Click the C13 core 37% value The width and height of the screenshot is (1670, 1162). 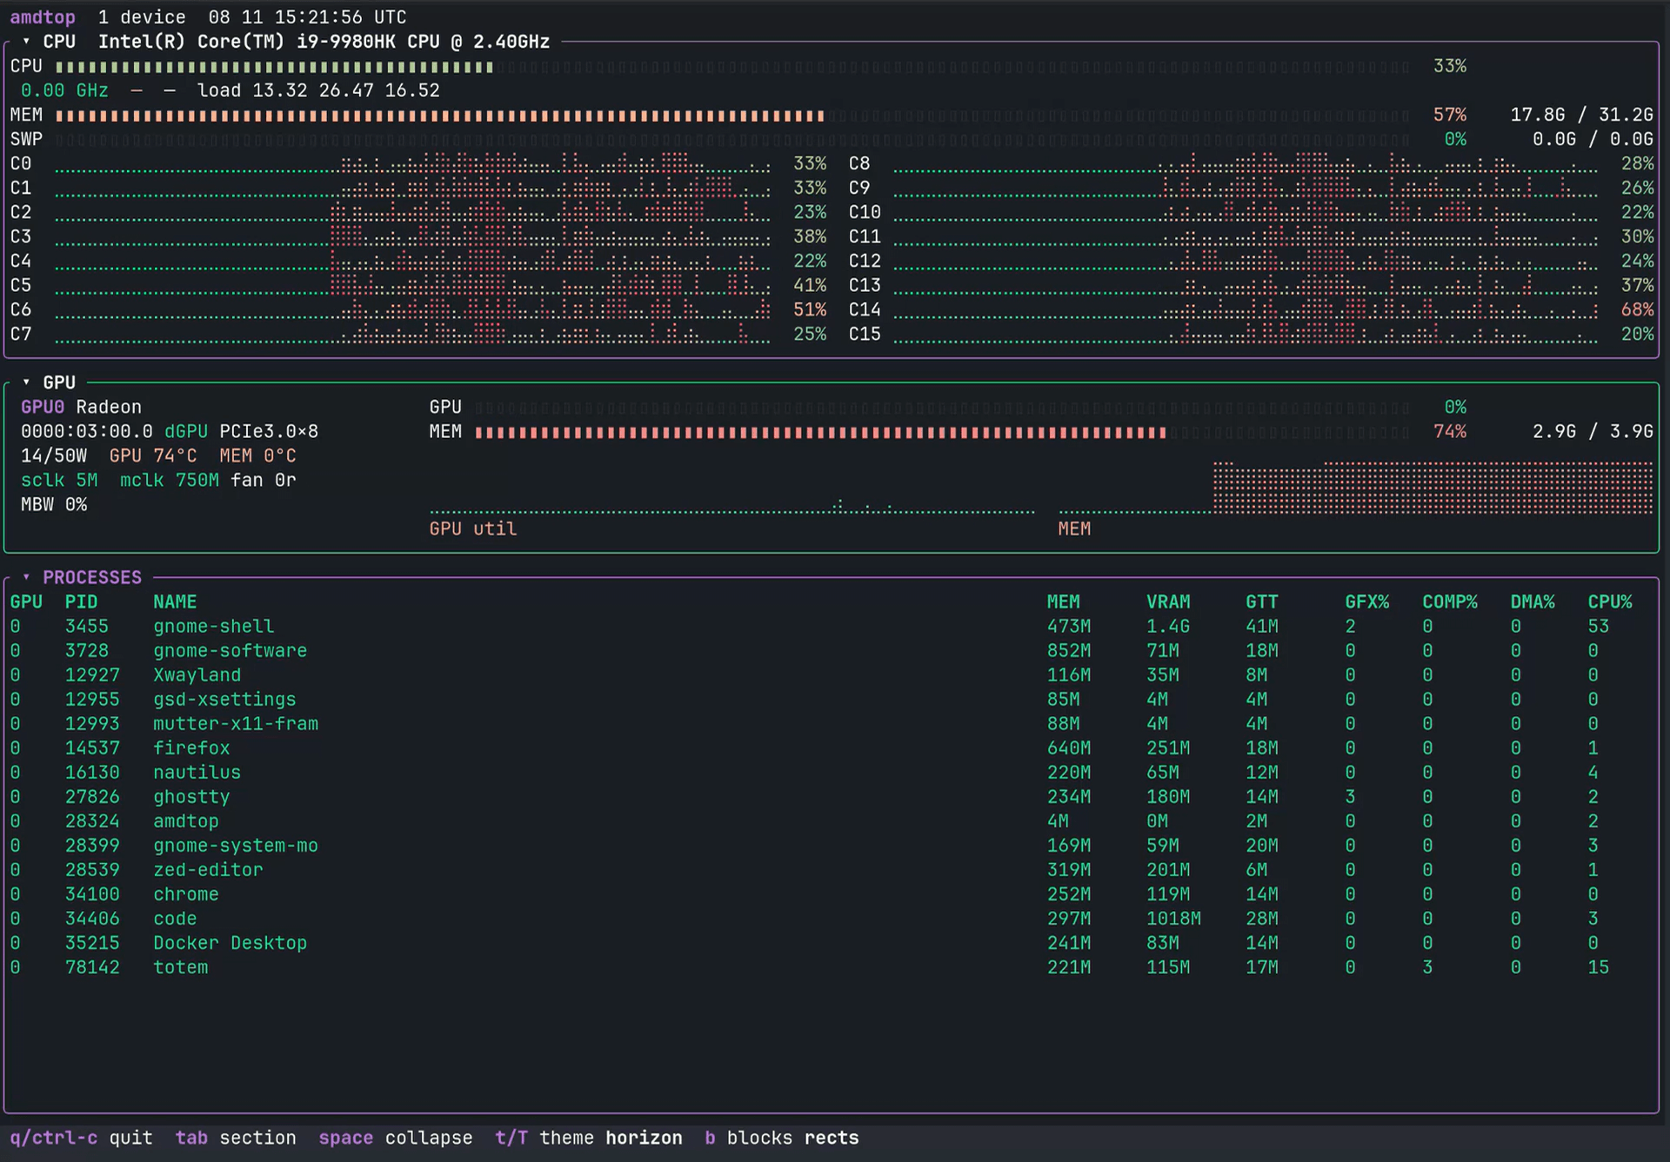point(1637,285)
